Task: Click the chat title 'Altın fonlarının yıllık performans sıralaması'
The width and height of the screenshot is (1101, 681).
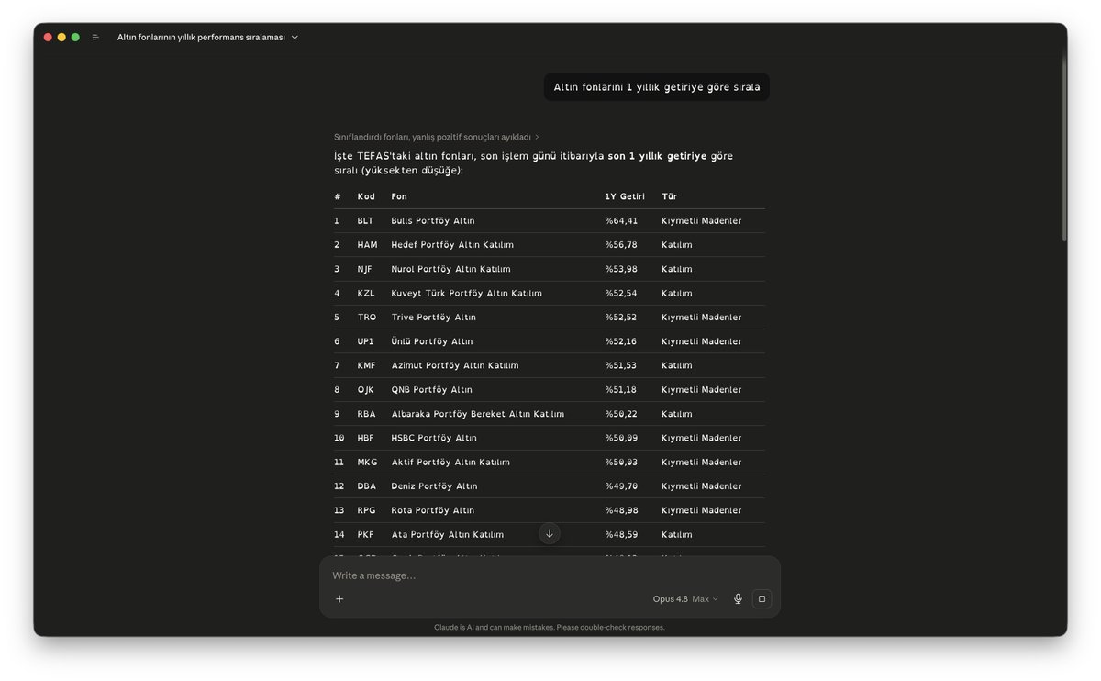Action: 201,38
